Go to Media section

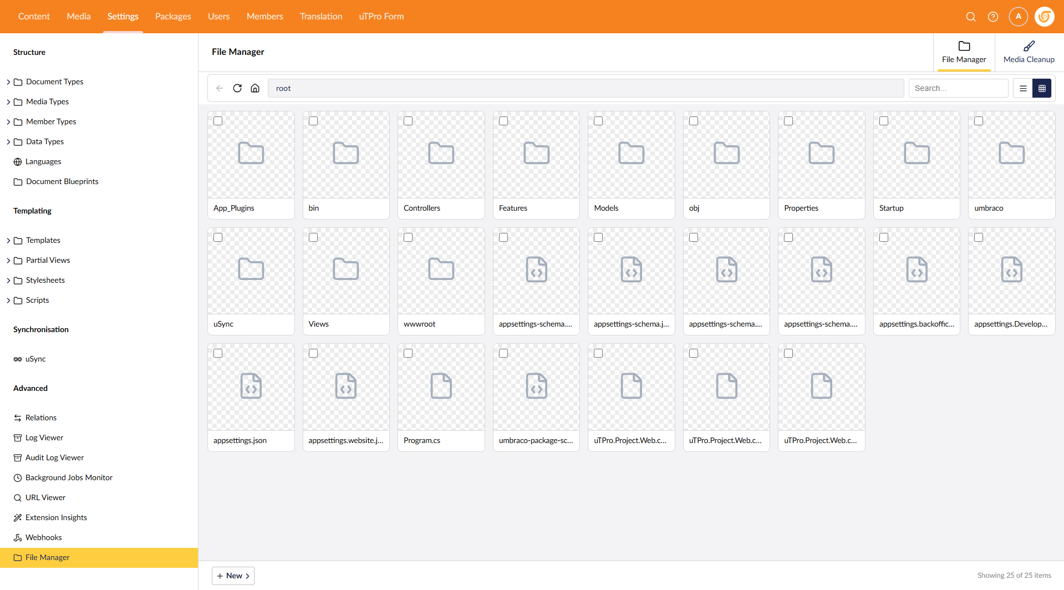pyautogui.click(x=79, y=17)
